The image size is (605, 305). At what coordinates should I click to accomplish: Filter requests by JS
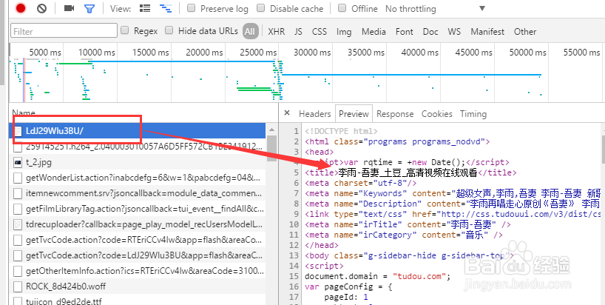[x=298, y=32]
